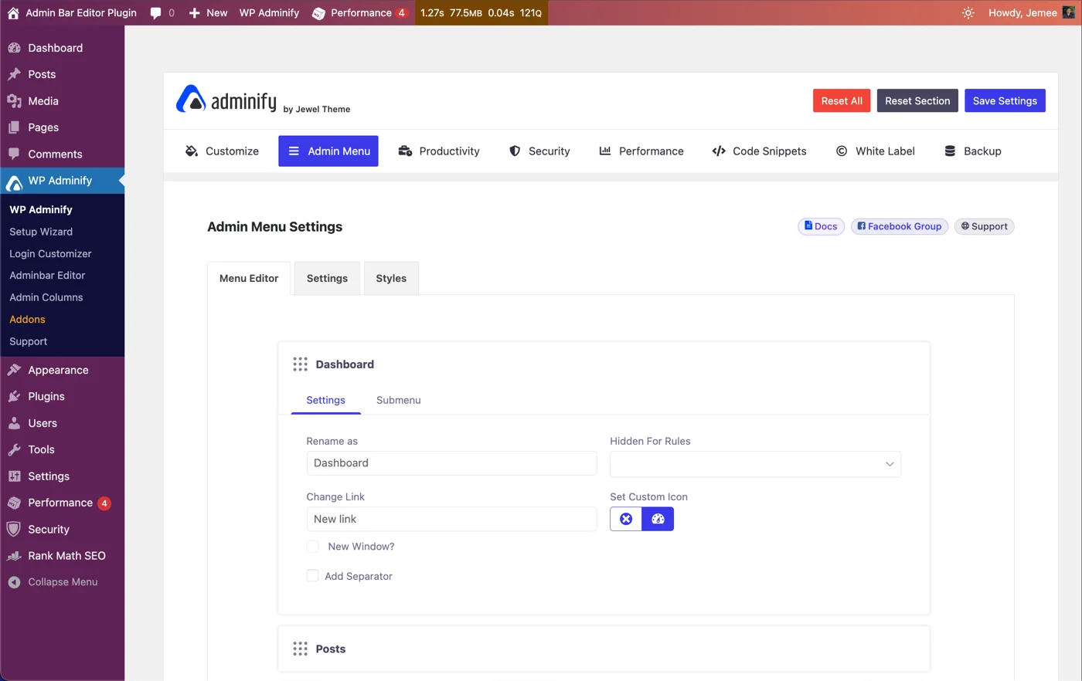Screen dimensions: 1082x681
Task: Open the Customize tab icon
Action: [x=192, y=151]
